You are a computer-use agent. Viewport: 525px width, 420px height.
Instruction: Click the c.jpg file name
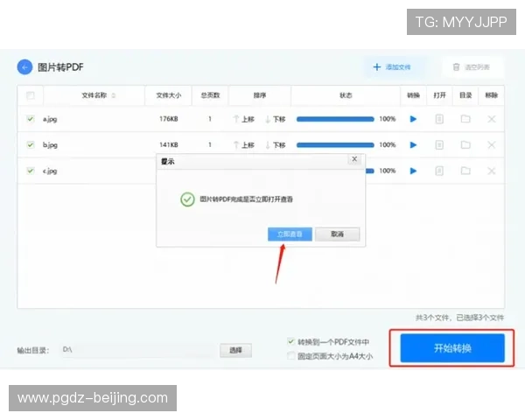pyautogui.click(x=50, y=171)
